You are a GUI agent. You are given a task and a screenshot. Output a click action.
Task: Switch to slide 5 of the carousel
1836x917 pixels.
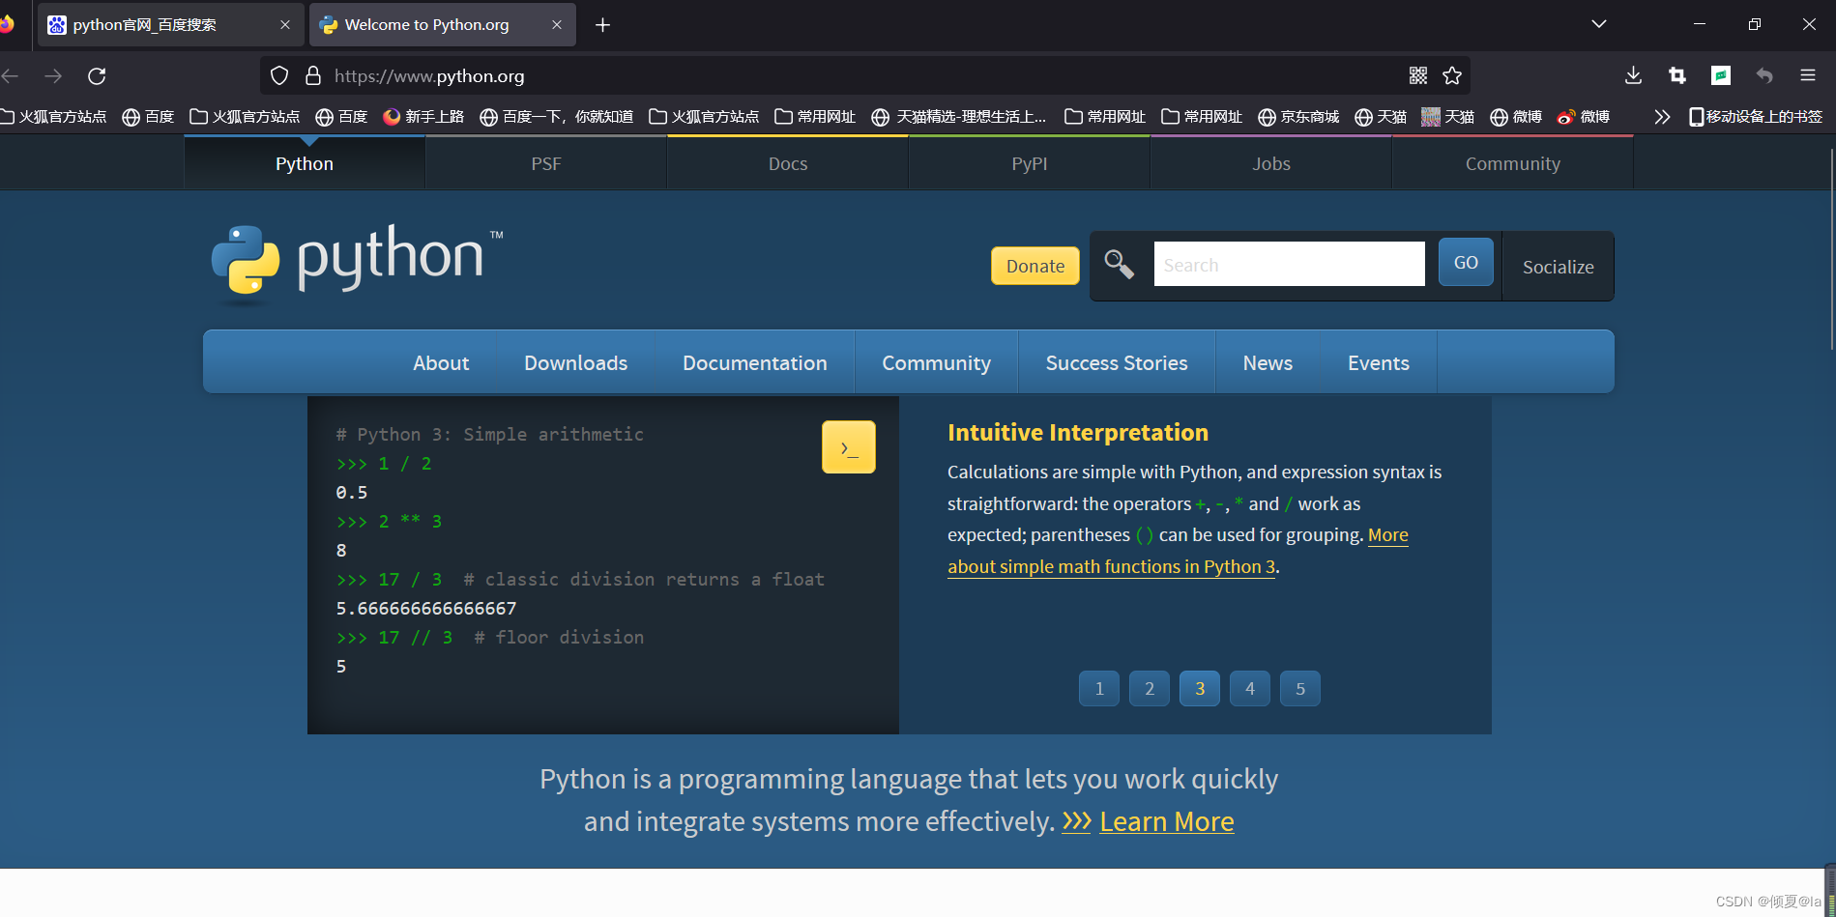(1300, 689)
